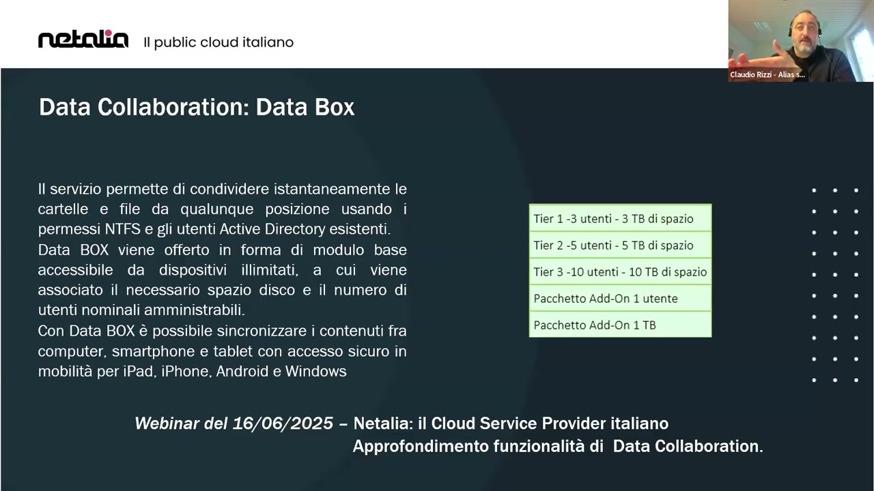Select Claudio Rizzi's webcam thumbnail
Viewport: 874px width, 491px height.
pos(801,41)
